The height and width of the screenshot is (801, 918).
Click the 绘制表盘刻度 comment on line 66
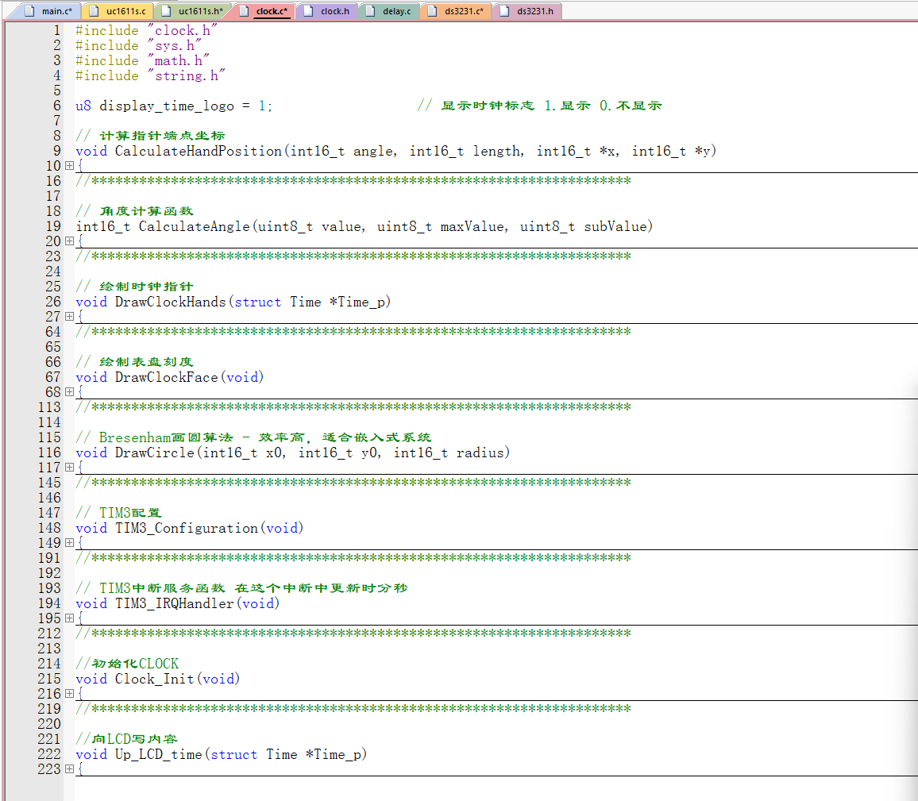134,362
